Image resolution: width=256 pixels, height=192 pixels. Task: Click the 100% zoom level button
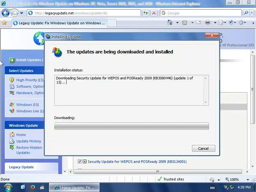232,180
